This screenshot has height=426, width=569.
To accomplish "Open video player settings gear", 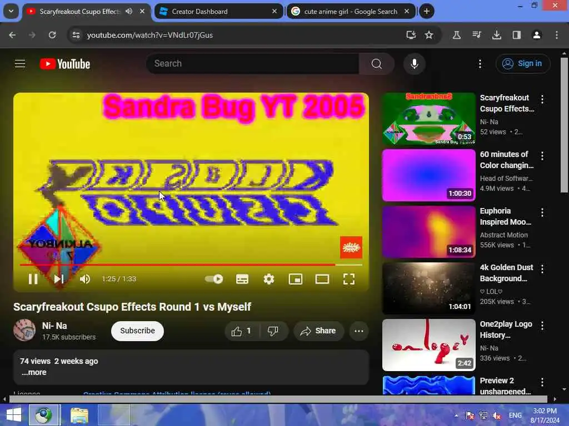I will [269, 279].
